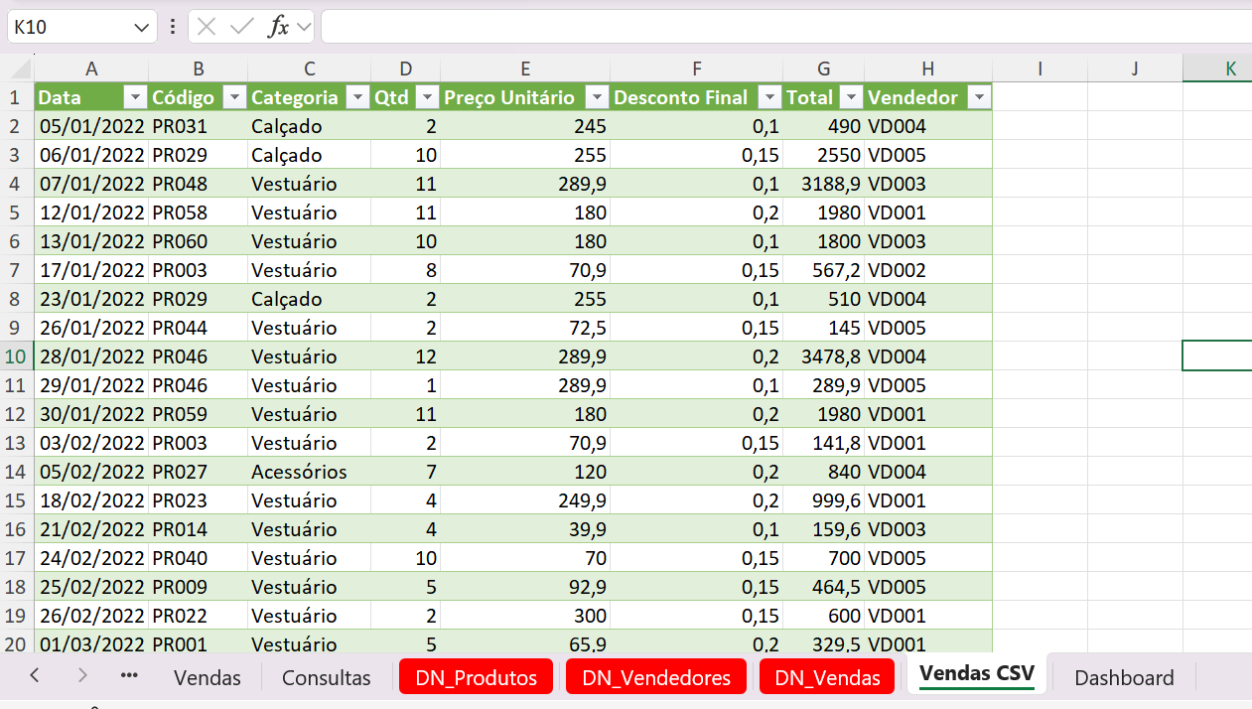Switch to the Consultas sheet tab

click(x=327, y=677)
